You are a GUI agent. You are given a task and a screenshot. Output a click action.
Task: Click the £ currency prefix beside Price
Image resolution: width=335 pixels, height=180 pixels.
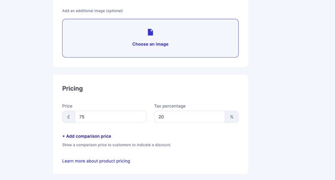coord(68,117)
